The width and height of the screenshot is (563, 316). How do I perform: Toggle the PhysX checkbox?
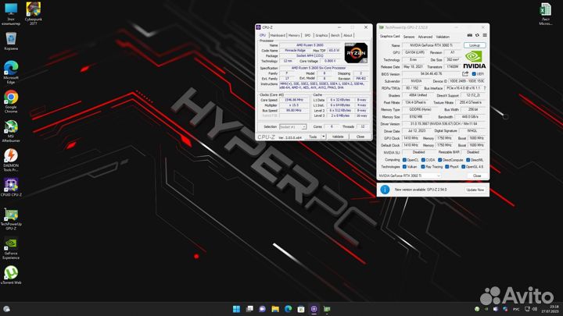[x=446, y=167]
